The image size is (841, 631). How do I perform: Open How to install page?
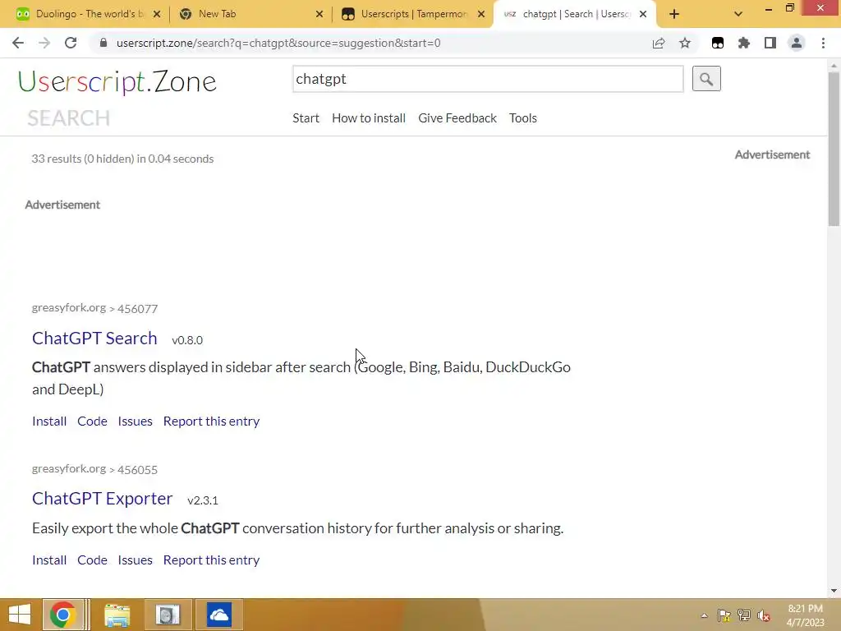(x=369, y=118)
